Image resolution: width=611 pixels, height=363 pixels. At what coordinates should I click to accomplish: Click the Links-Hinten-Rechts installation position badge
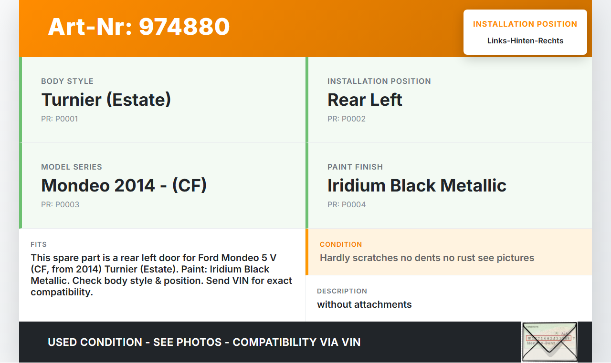point(525,41)
